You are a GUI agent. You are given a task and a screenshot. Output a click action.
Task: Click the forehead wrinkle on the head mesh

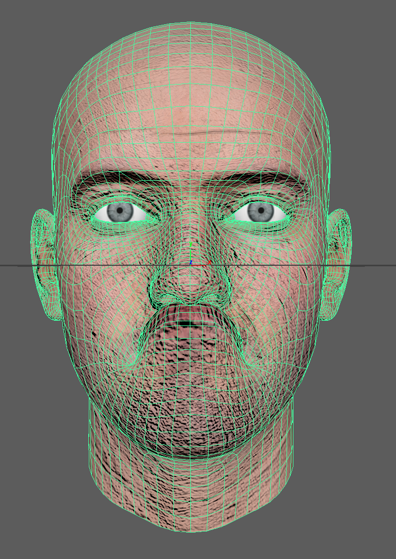[x=191, y=134]
